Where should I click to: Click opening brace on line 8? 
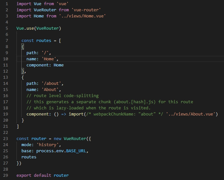coord(23,46)
